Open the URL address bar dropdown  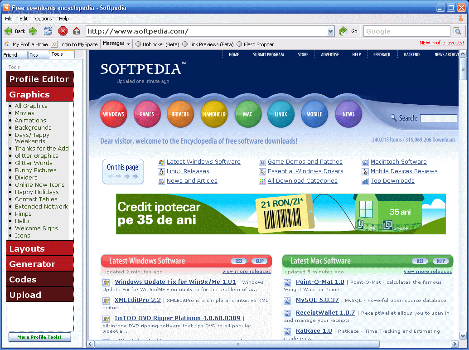tap(330, 31)
